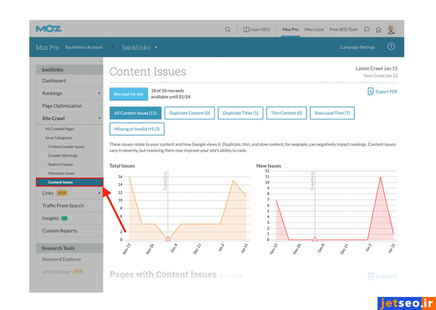The image size is (436, 310).
Task: Click the help question mark icon
Action: point(391,47)
